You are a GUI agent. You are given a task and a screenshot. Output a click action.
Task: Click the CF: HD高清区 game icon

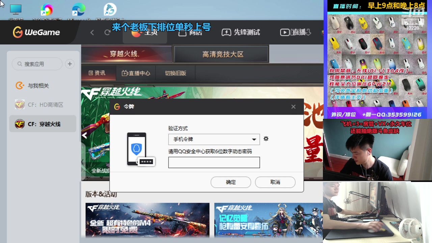(20, 105)
